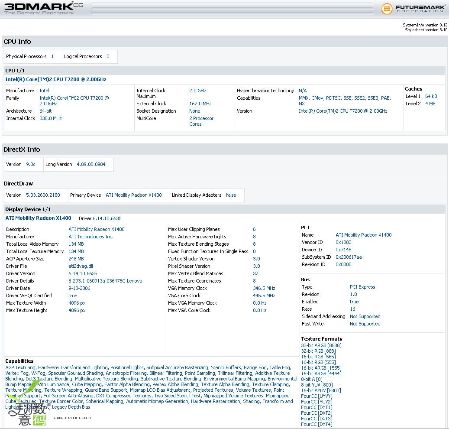Select the Display Device 1/1 header
This screenshot has width=449, height=429.
pyautogui.click(x=28, y=209)
